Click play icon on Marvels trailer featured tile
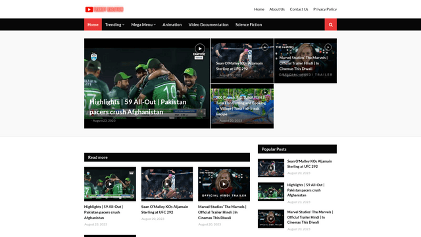 click(328, 47)
